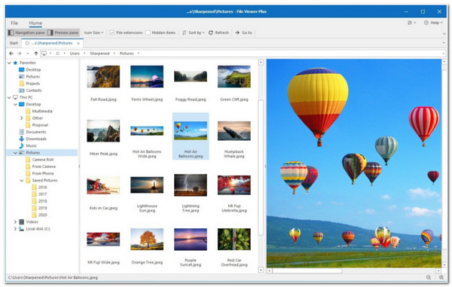Expand the Local disk (C:) node

click(15, 229)
